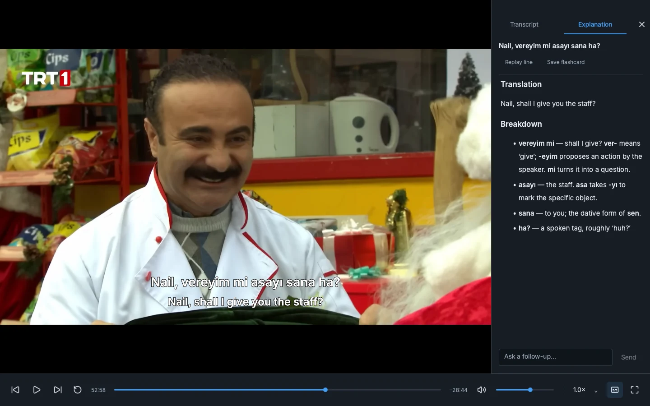Close the explanation side panel
Screen dimensions: 650x406
coord(642,24)
